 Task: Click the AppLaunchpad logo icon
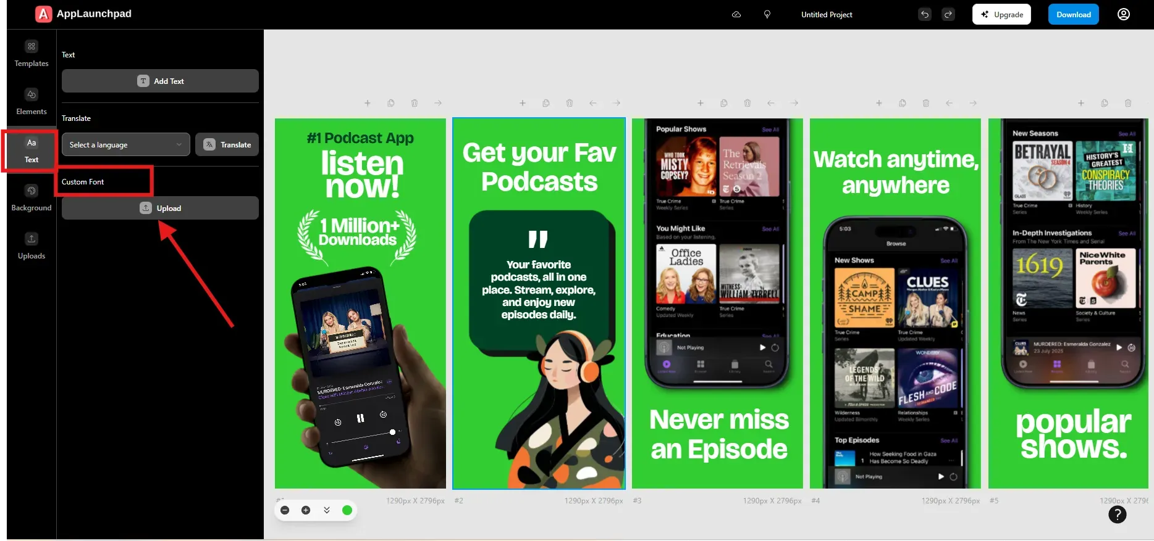click(43, 14)
